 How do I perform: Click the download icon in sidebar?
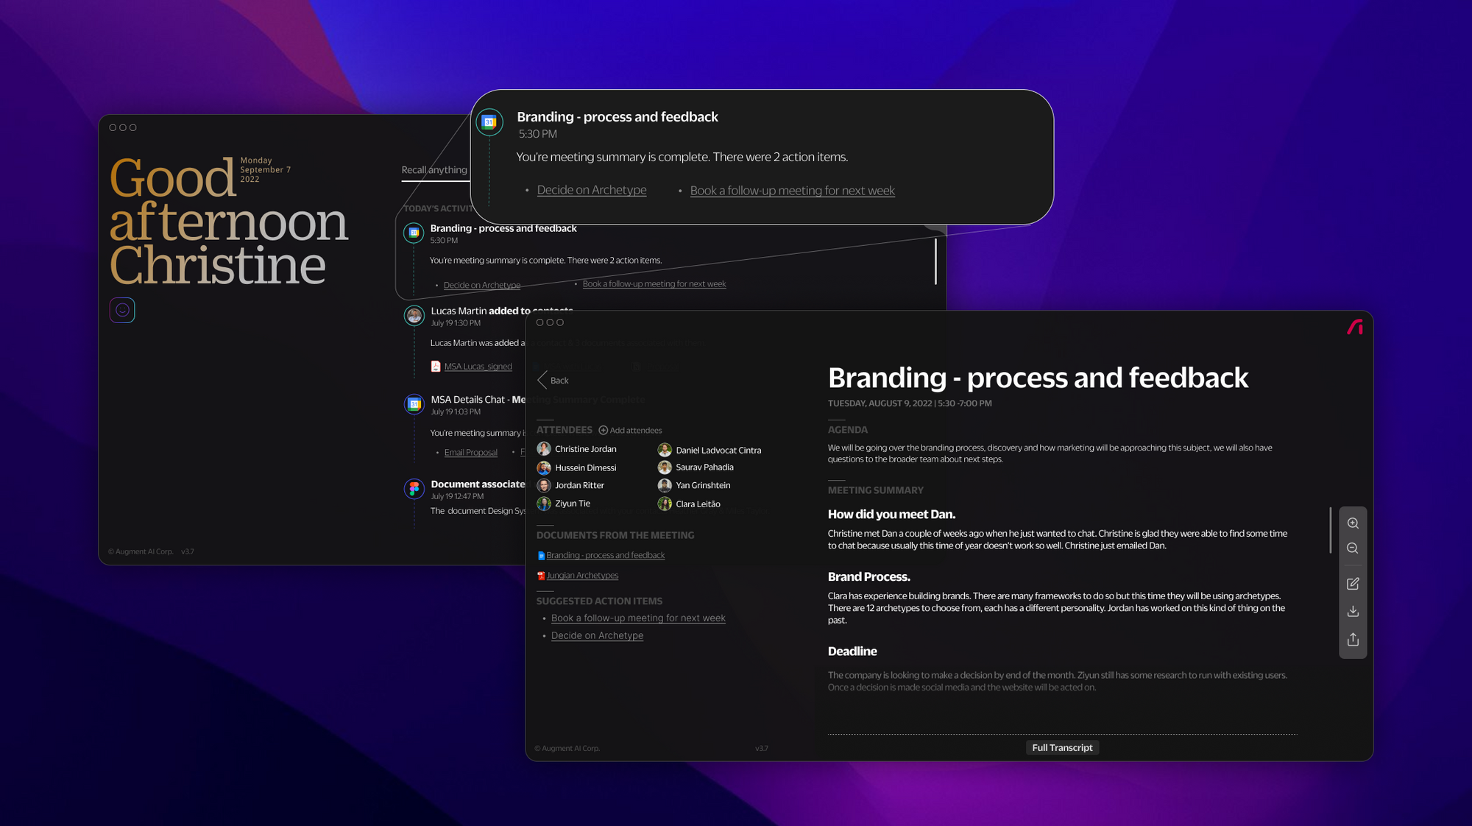(x=1353, y=611)
